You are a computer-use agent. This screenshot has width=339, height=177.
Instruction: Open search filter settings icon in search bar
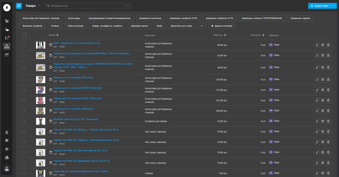[128, 6]
